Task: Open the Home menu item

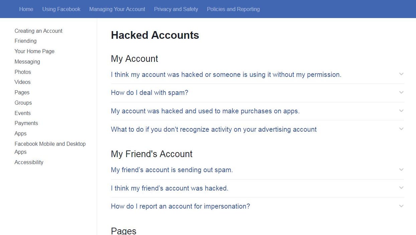Action: tap(26, 9)
